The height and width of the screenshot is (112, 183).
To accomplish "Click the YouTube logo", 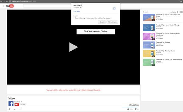I will 10,6.
